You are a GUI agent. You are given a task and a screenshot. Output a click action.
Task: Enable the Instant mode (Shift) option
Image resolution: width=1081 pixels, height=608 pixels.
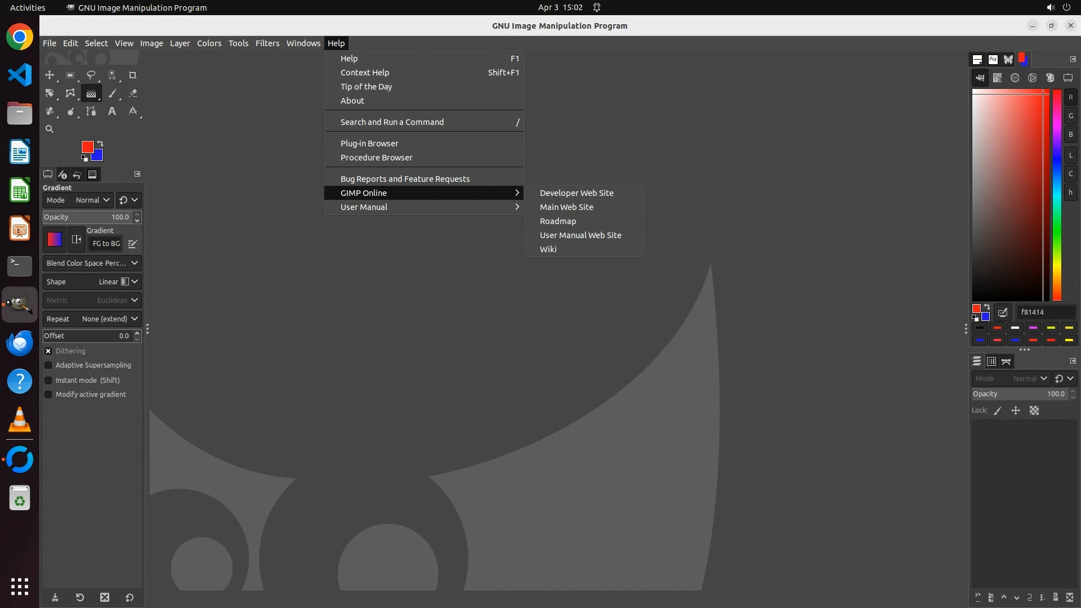click(x=48, y=380)
